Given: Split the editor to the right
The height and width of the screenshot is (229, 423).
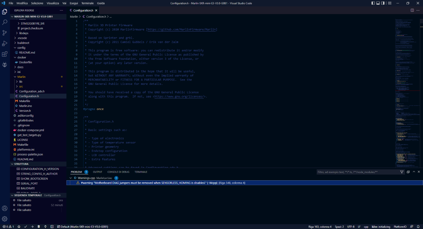Looking at the screenshot, I should pyautogui.click(x=412, y=10).
